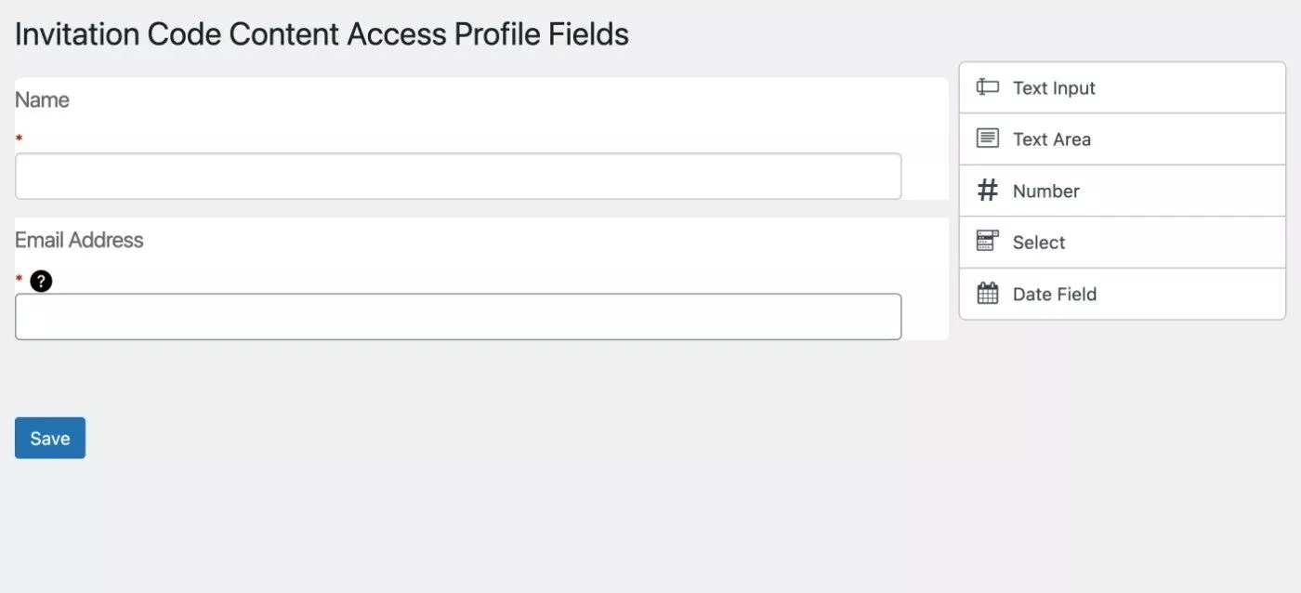The image size is (1301, 593).
Task: Save the profile fields
Action: point(50,438)
